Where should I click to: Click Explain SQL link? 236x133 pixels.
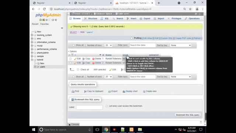pos(167,38)
